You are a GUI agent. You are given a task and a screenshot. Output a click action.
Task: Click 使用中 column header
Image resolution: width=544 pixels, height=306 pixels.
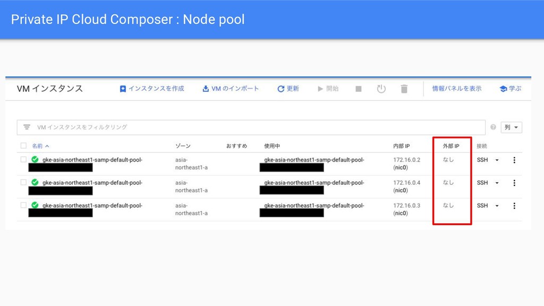tap(272, 146)
